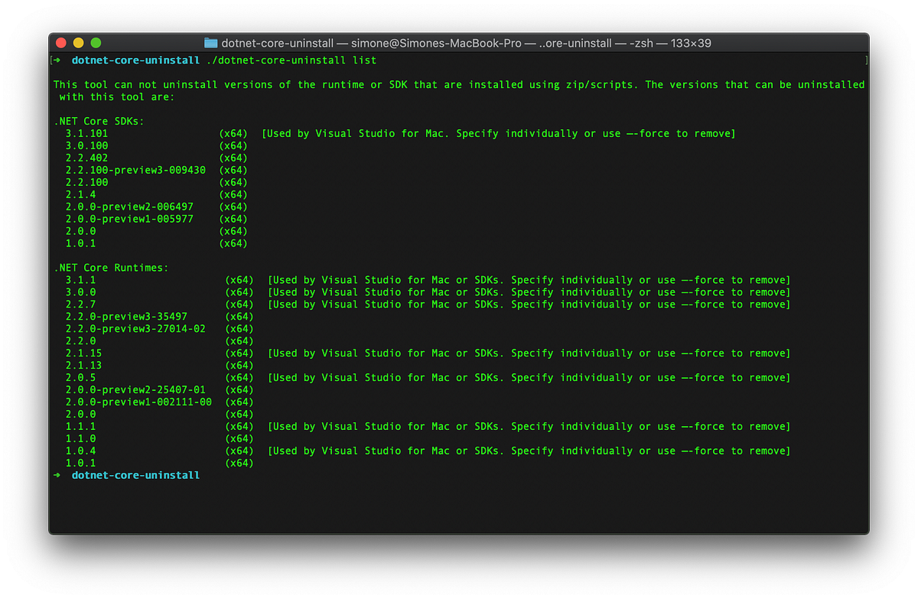Screen dimensions: 918x599
Task: Click the '(x64)' label next to SDK 3.0.100
Action: 233,145
